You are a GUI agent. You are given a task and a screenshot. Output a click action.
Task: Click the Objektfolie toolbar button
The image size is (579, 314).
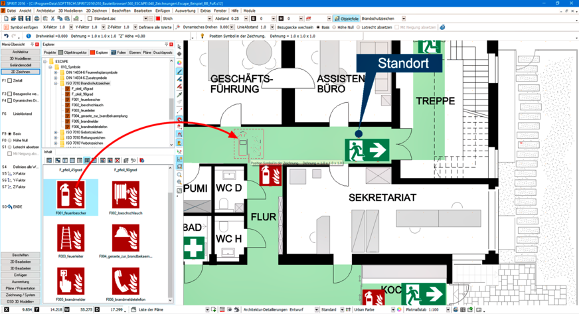[x=347, y=19]
